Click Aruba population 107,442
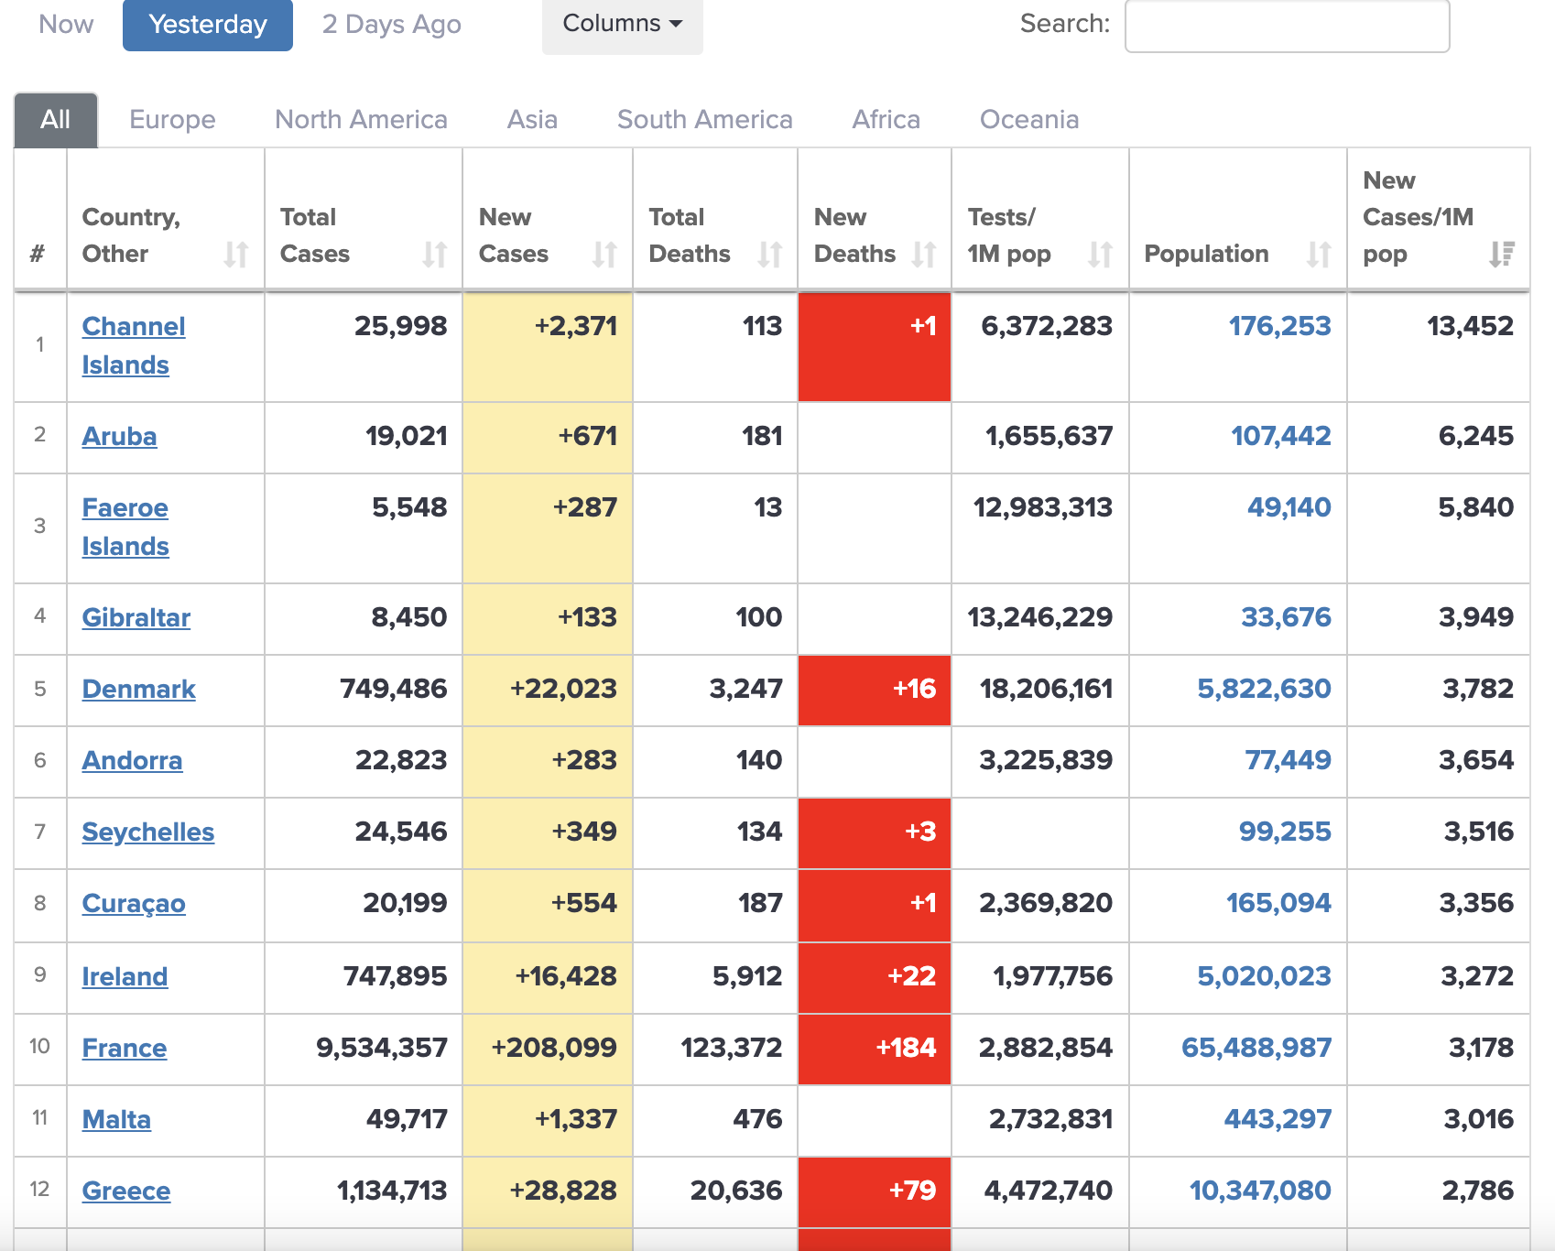The height and width of the screenshot is (1251, 1555). coord(1280,436)
